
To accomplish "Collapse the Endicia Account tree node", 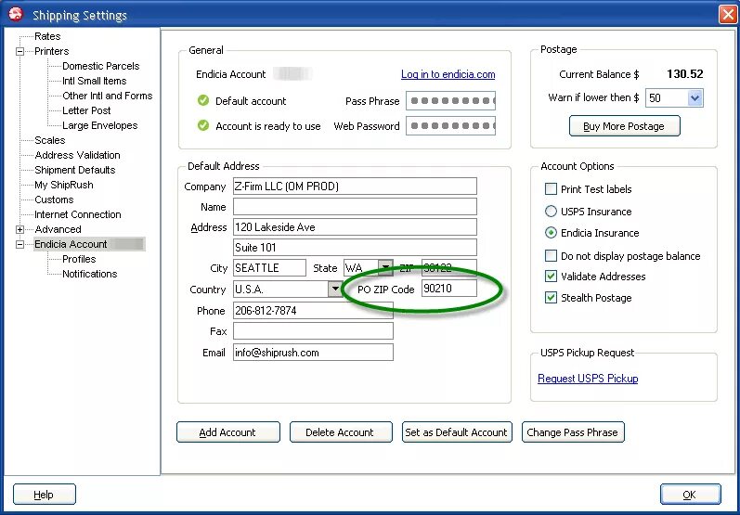I will (19, 244).
